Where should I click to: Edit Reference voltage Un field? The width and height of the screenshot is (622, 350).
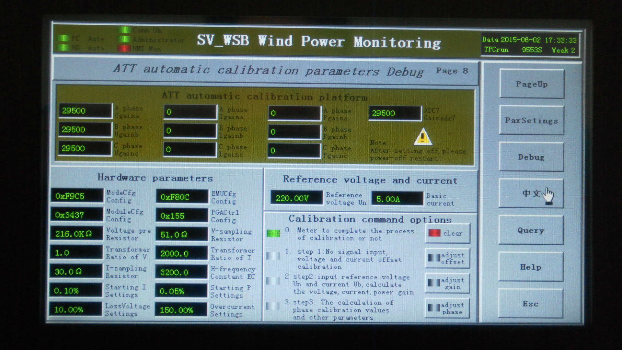297,198
